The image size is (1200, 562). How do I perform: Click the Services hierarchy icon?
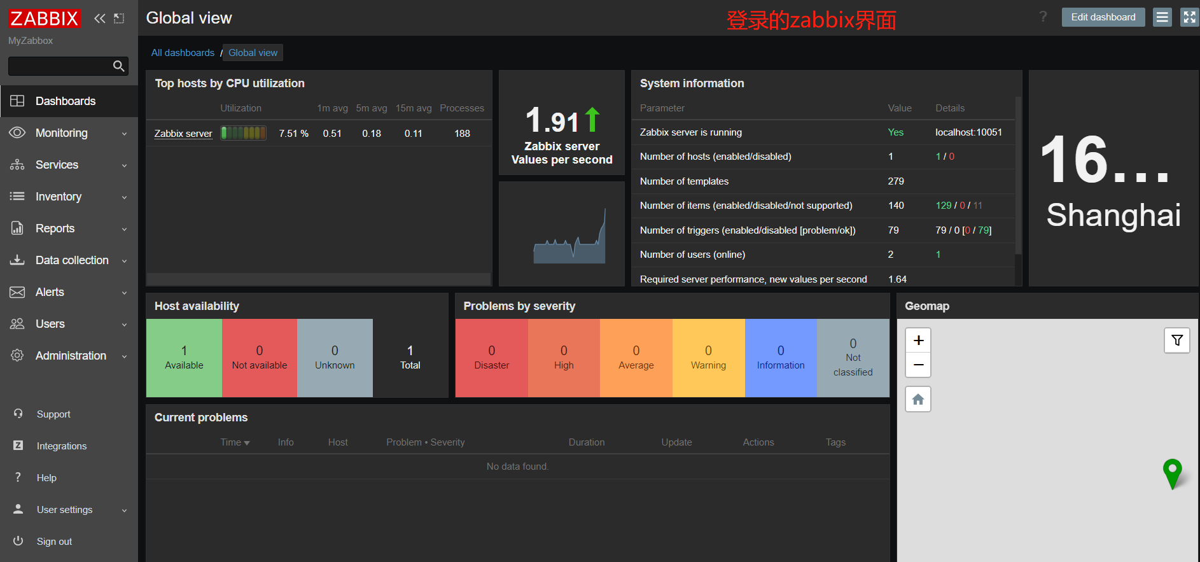(x=17, y=165)
